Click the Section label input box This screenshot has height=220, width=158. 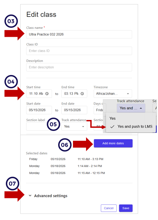tap(37, 126)
